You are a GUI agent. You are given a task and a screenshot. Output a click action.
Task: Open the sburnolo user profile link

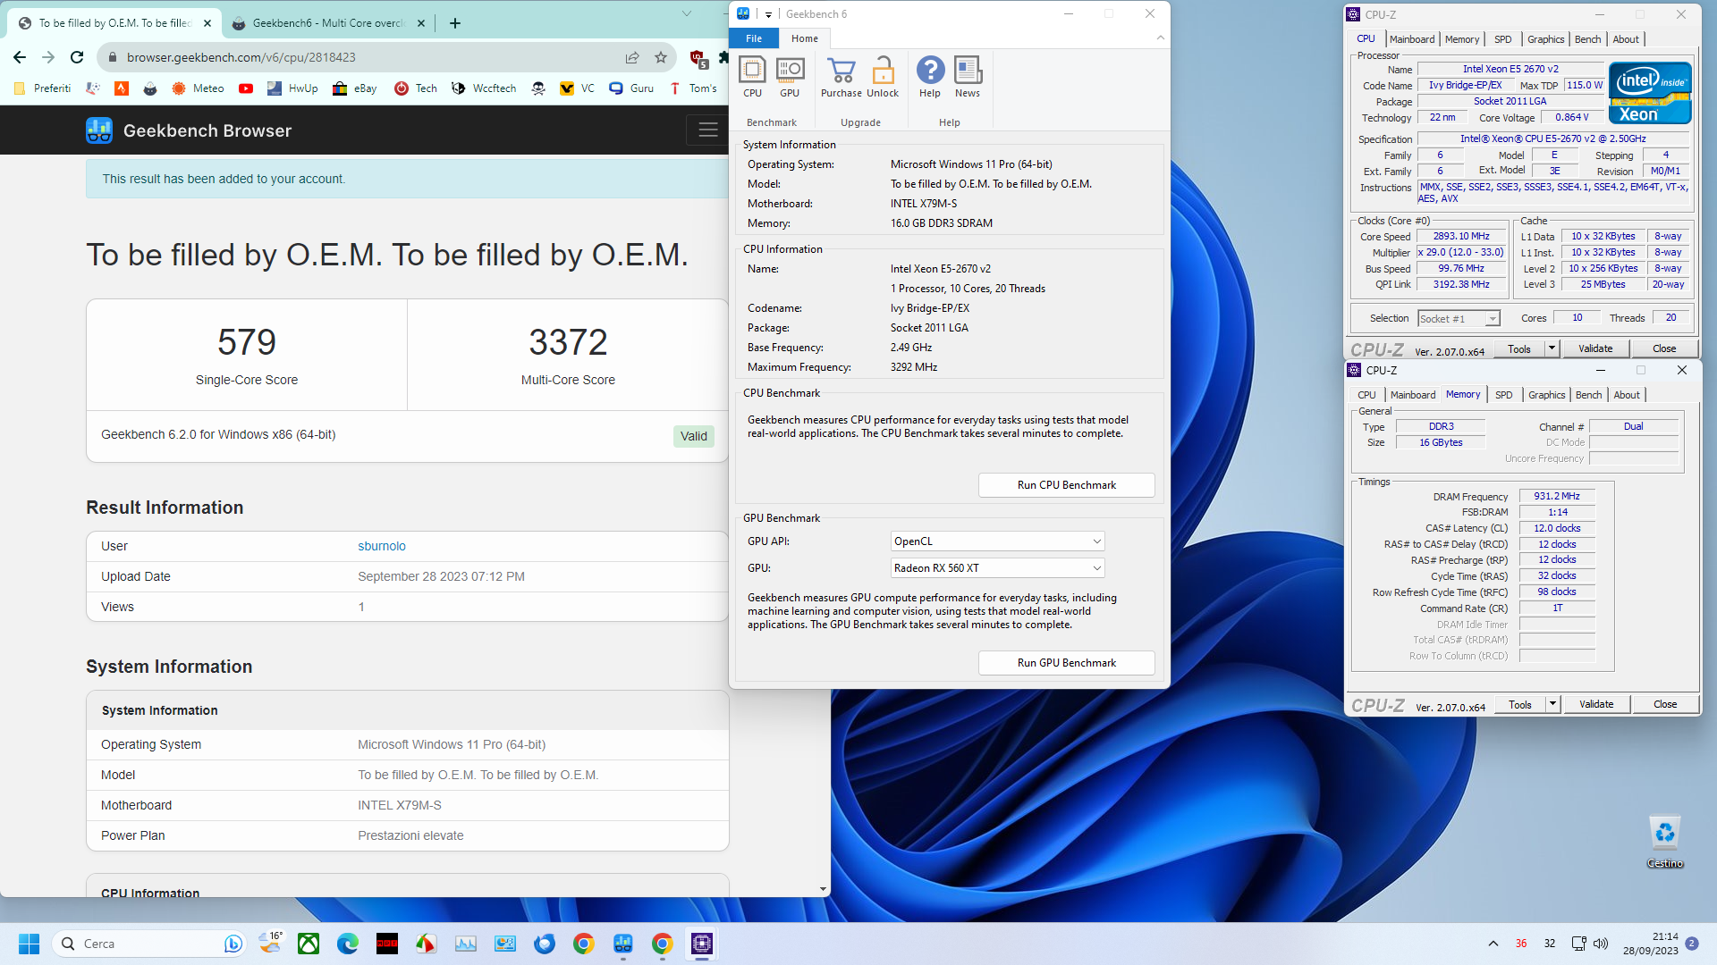382,546
